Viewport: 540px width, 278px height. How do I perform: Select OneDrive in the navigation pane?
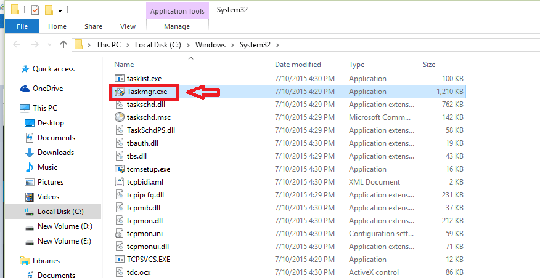47,89
